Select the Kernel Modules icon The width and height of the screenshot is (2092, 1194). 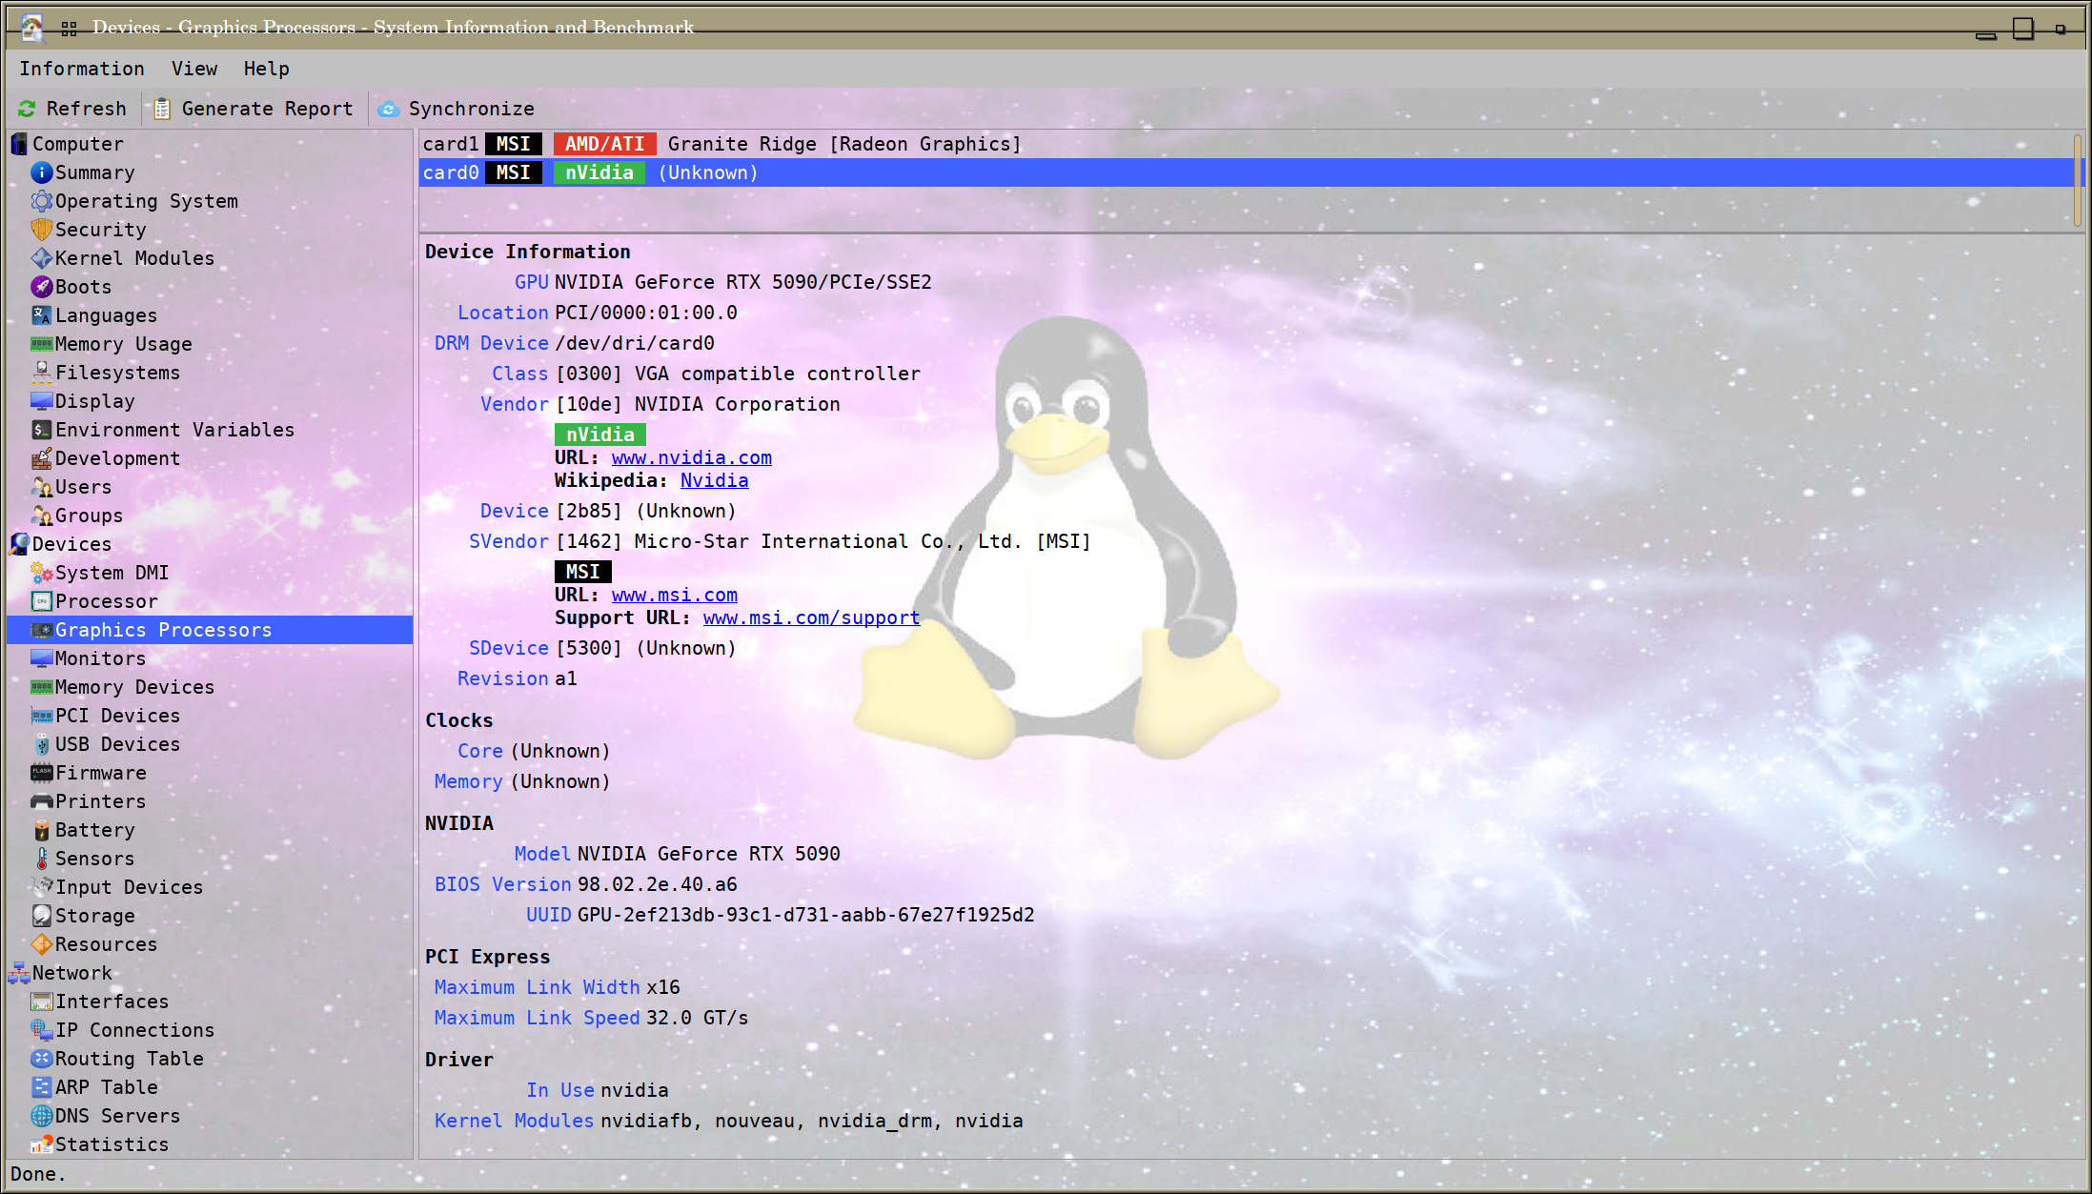click(x=42, y=258)
